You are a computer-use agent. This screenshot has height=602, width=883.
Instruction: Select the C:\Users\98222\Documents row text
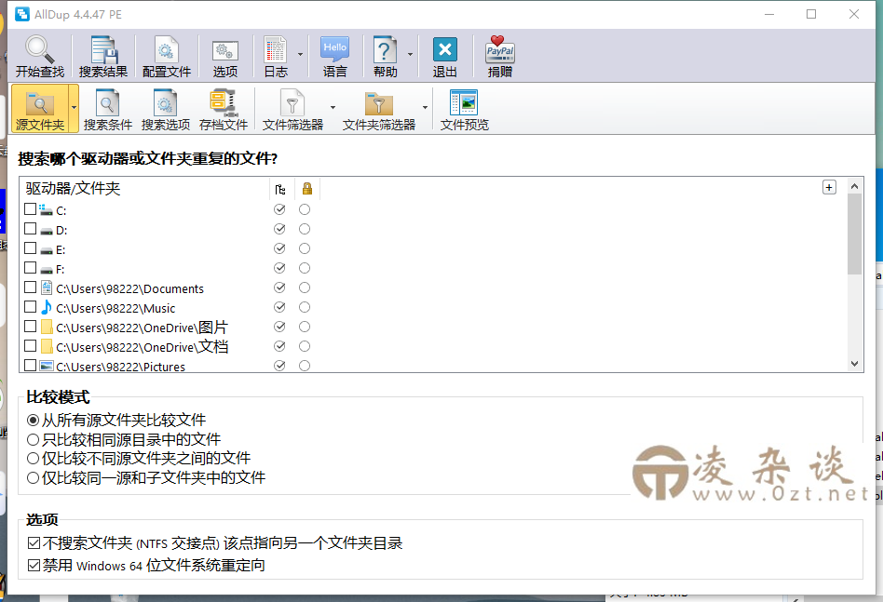pyautogui.click(x=130, y=289)
